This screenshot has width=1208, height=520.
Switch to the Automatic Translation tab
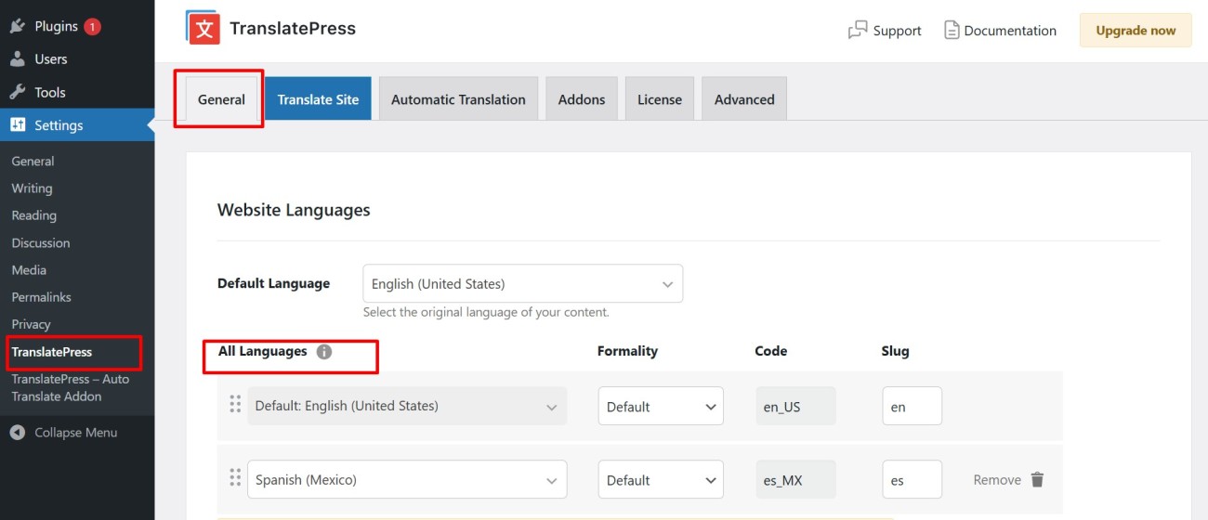tap(458, 99)
